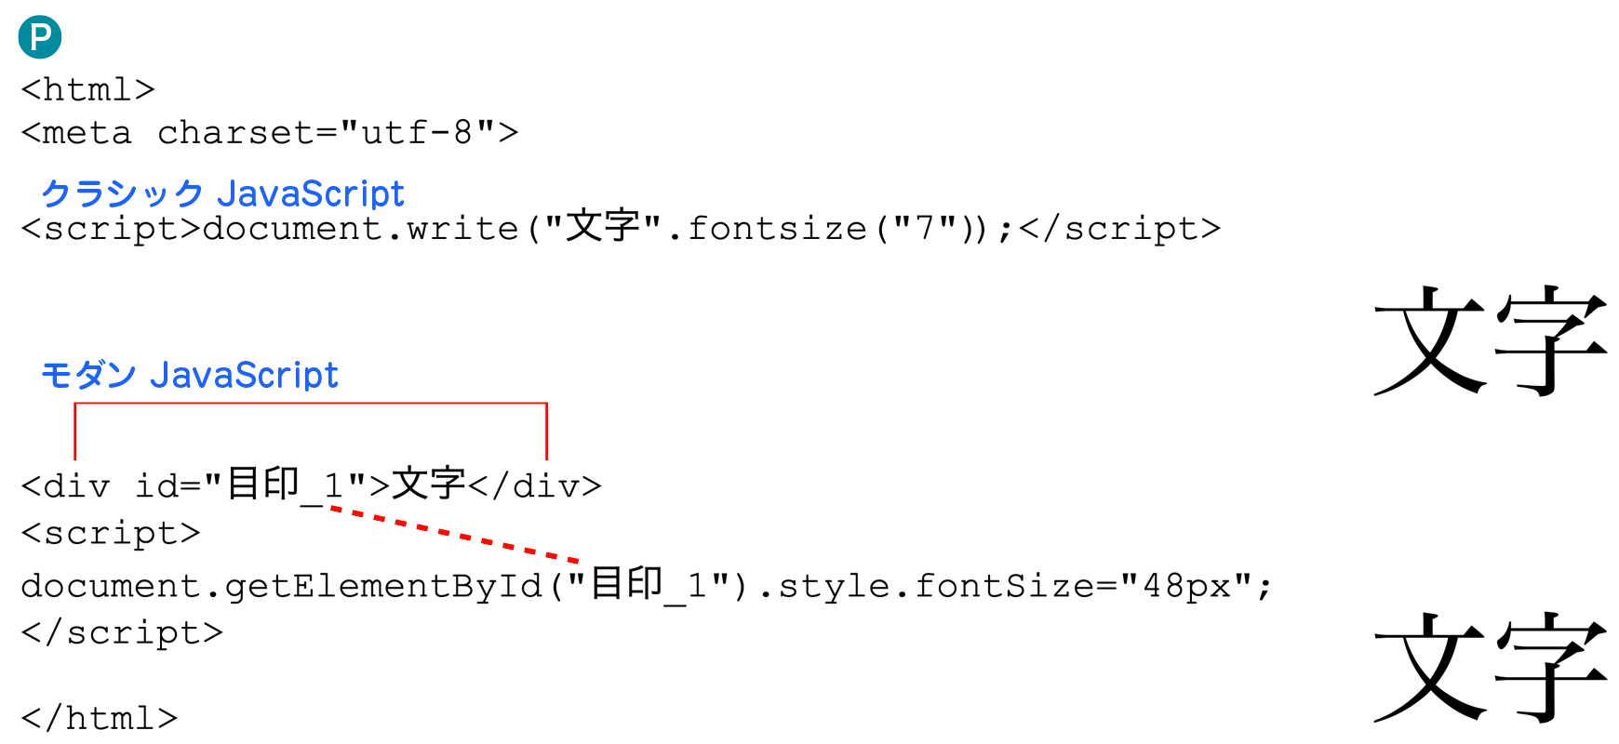Click the closing html tag line
Viewport: 1619px width, 744px height.
click(x=99, y=718)
